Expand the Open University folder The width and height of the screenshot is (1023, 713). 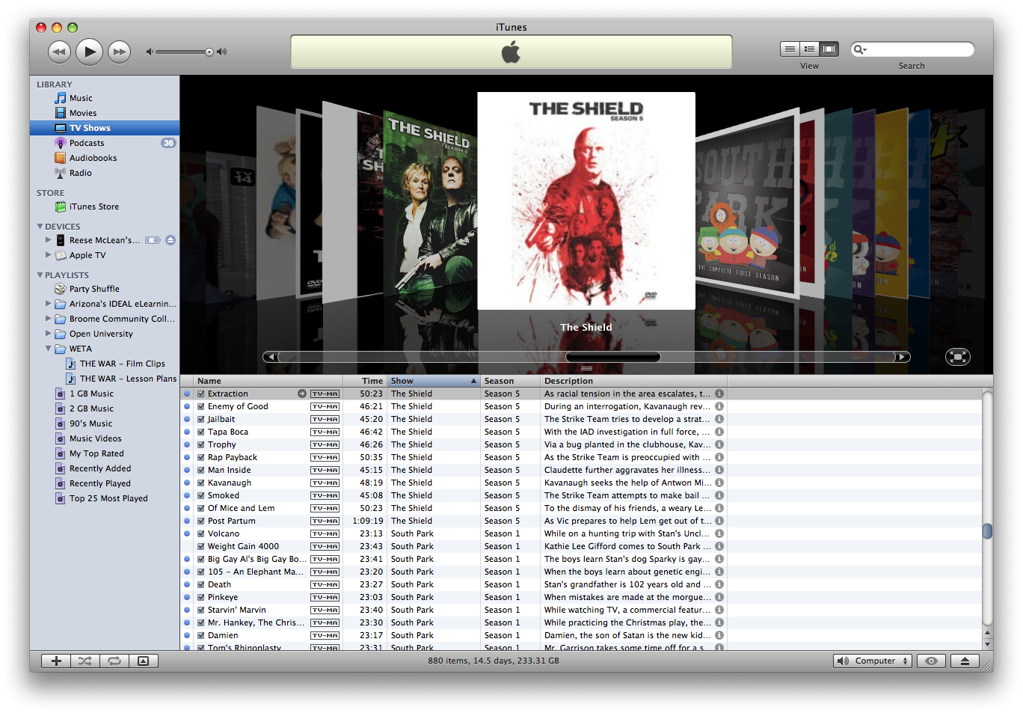point(49,334)
